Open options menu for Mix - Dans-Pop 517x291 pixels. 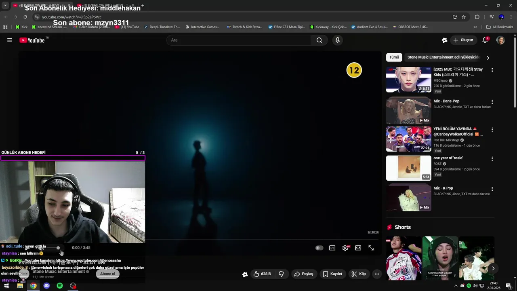[x=492, y=102]
